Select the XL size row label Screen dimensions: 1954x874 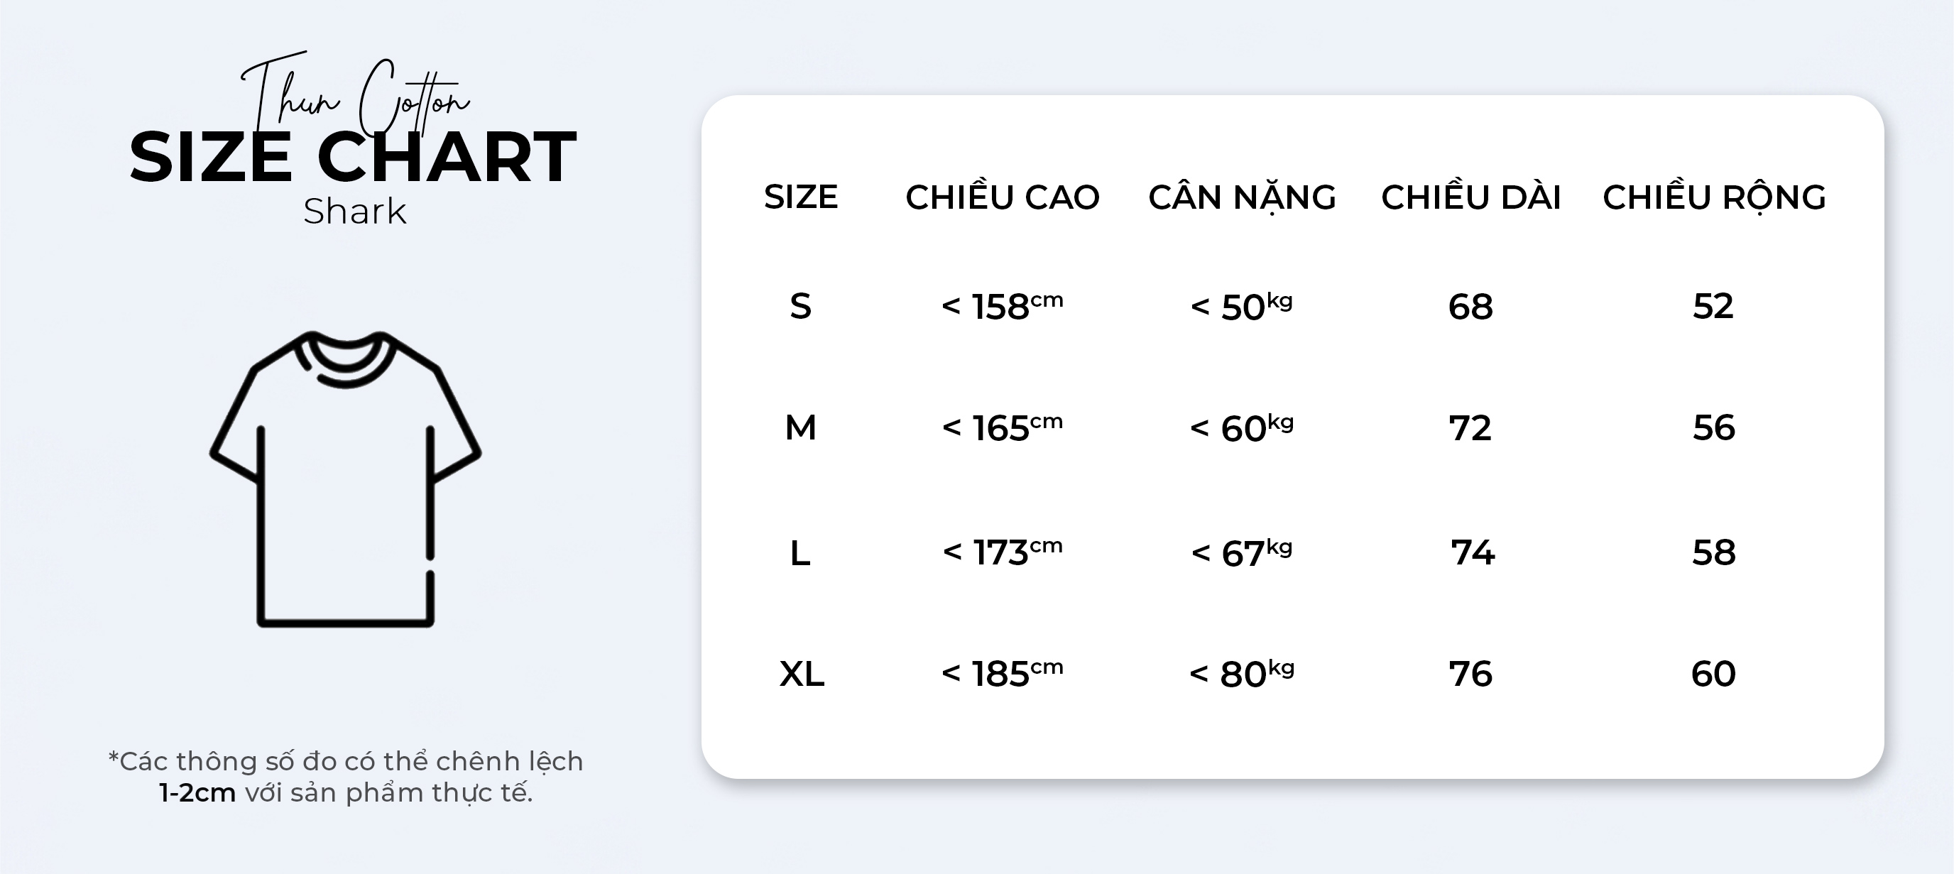coord(802,674)
